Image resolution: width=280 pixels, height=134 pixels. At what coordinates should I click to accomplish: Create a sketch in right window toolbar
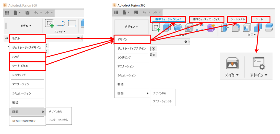point(156,28)
